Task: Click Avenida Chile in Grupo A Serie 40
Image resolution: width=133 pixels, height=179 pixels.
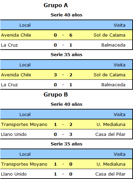Action: click(x=16, y=35)
